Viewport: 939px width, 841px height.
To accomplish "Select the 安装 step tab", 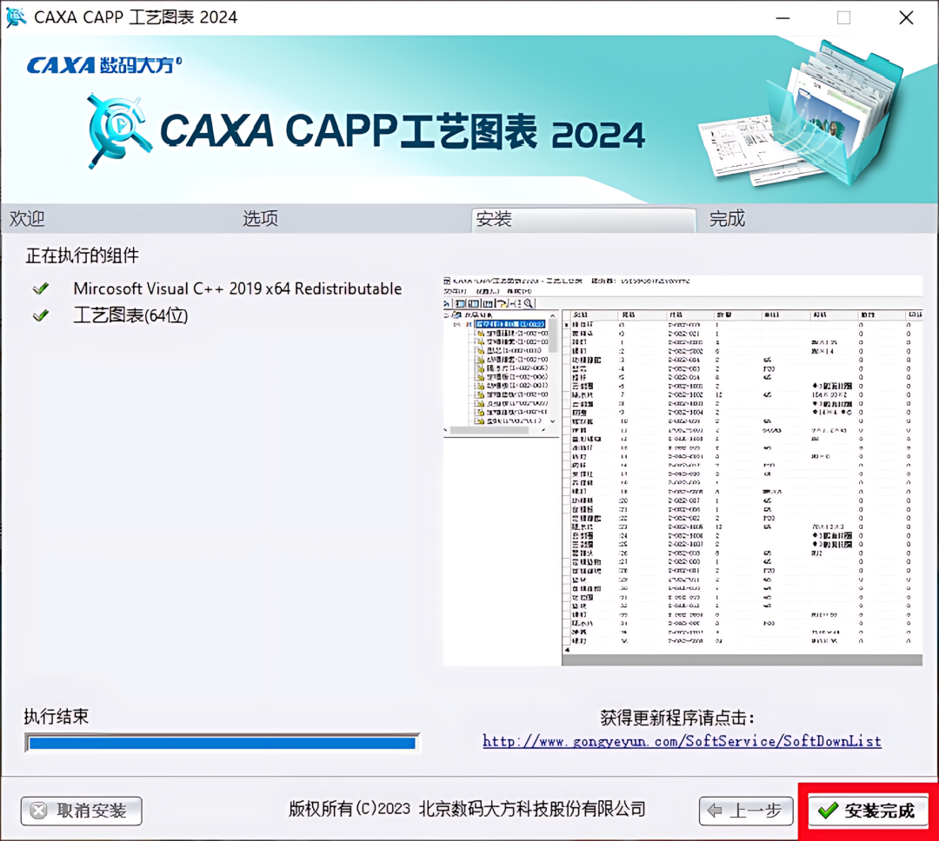I will [x=583, y=219].
